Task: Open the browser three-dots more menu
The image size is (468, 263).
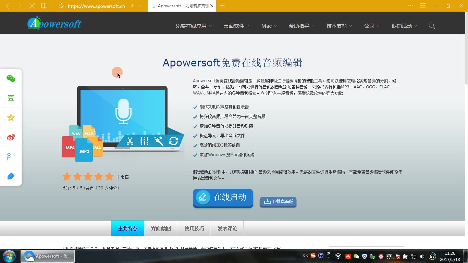Action: point(410,6)
